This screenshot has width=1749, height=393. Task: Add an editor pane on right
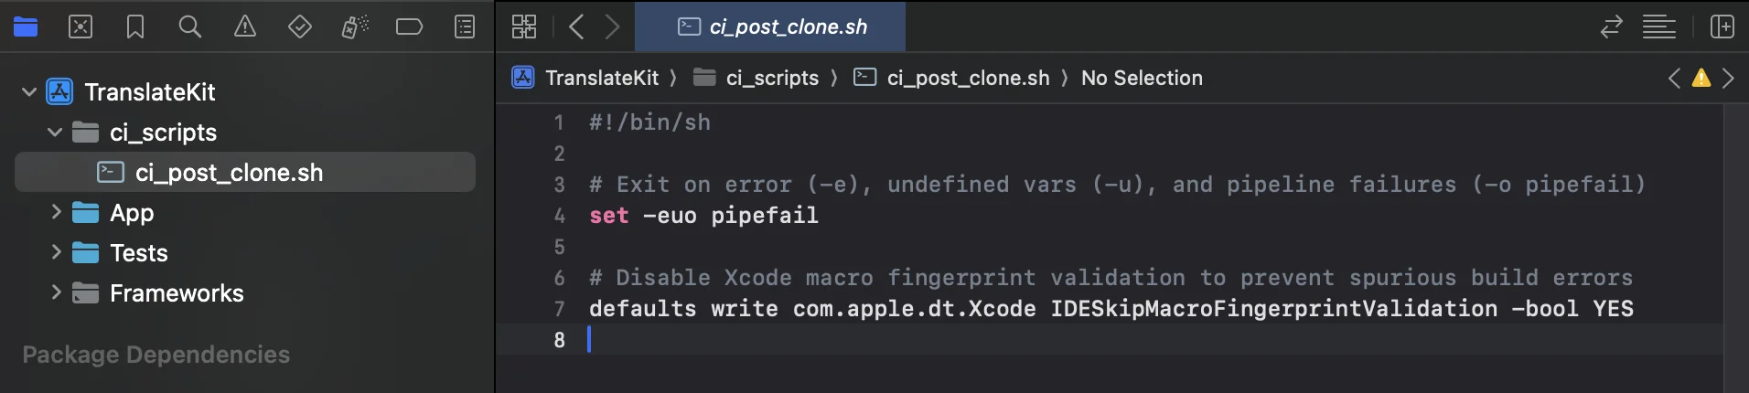pos(1722,27)
